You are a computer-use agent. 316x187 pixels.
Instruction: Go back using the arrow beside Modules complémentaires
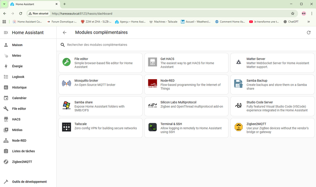tap(64, 33)
